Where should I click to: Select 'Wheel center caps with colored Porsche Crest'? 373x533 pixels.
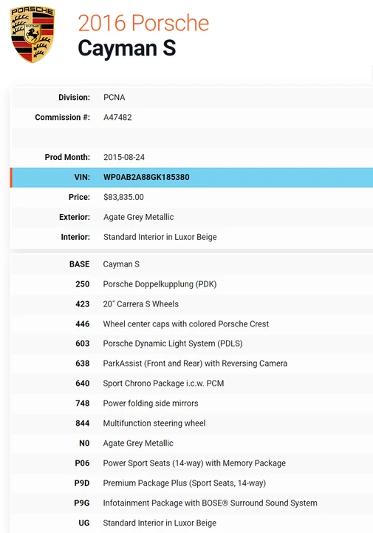pyautogui.click(x=186, y=324)
